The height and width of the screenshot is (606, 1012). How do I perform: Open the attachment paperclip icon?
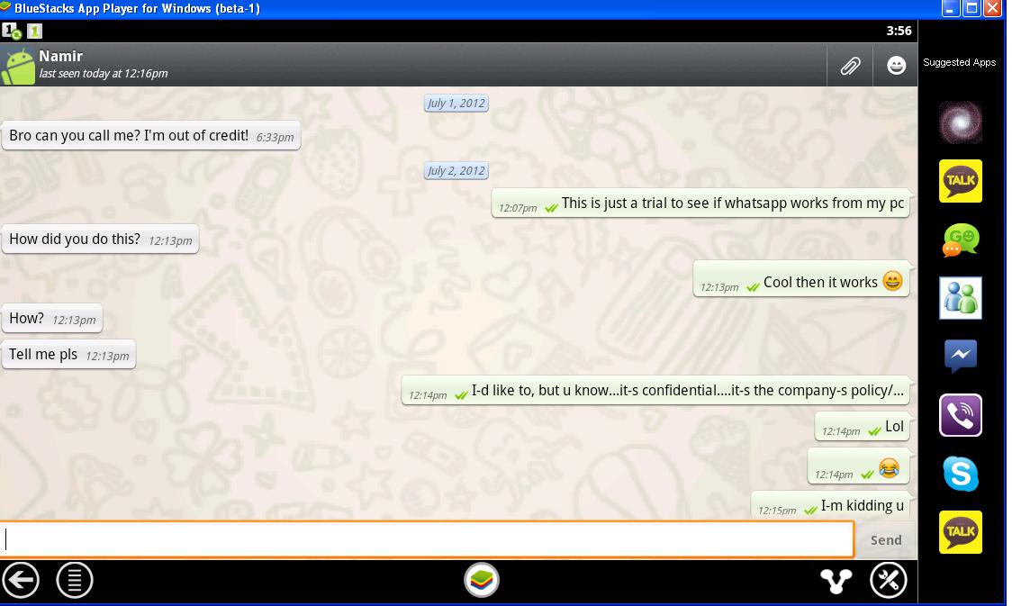click(x=850, y=65)
